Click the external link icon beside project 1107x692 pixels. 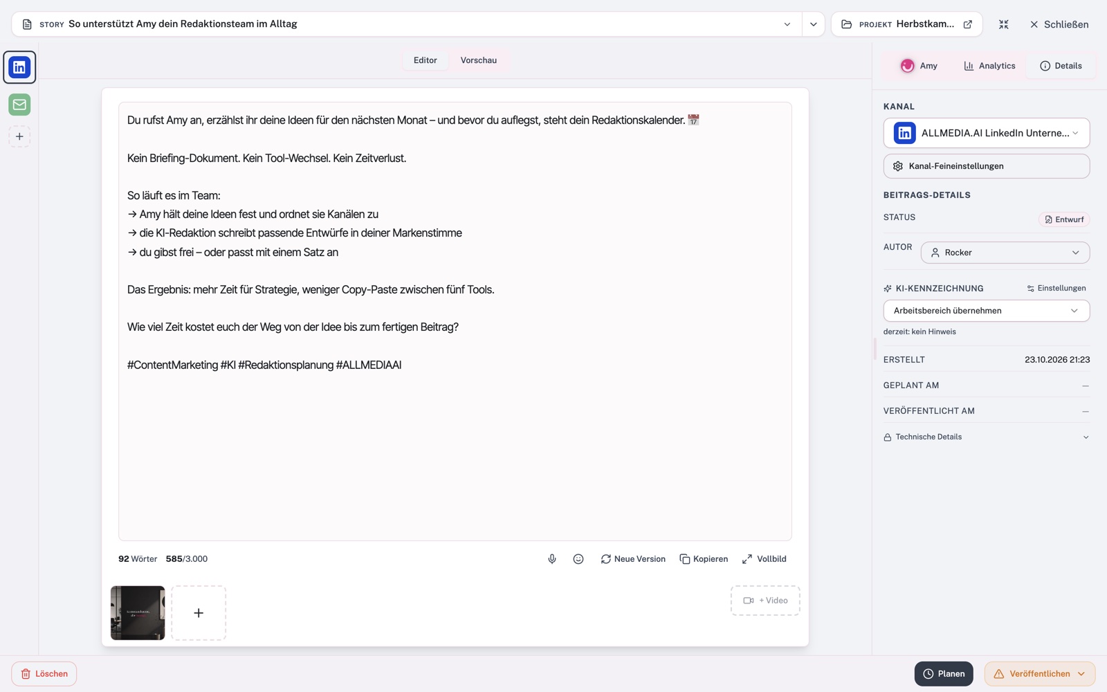tap(968, 24)
